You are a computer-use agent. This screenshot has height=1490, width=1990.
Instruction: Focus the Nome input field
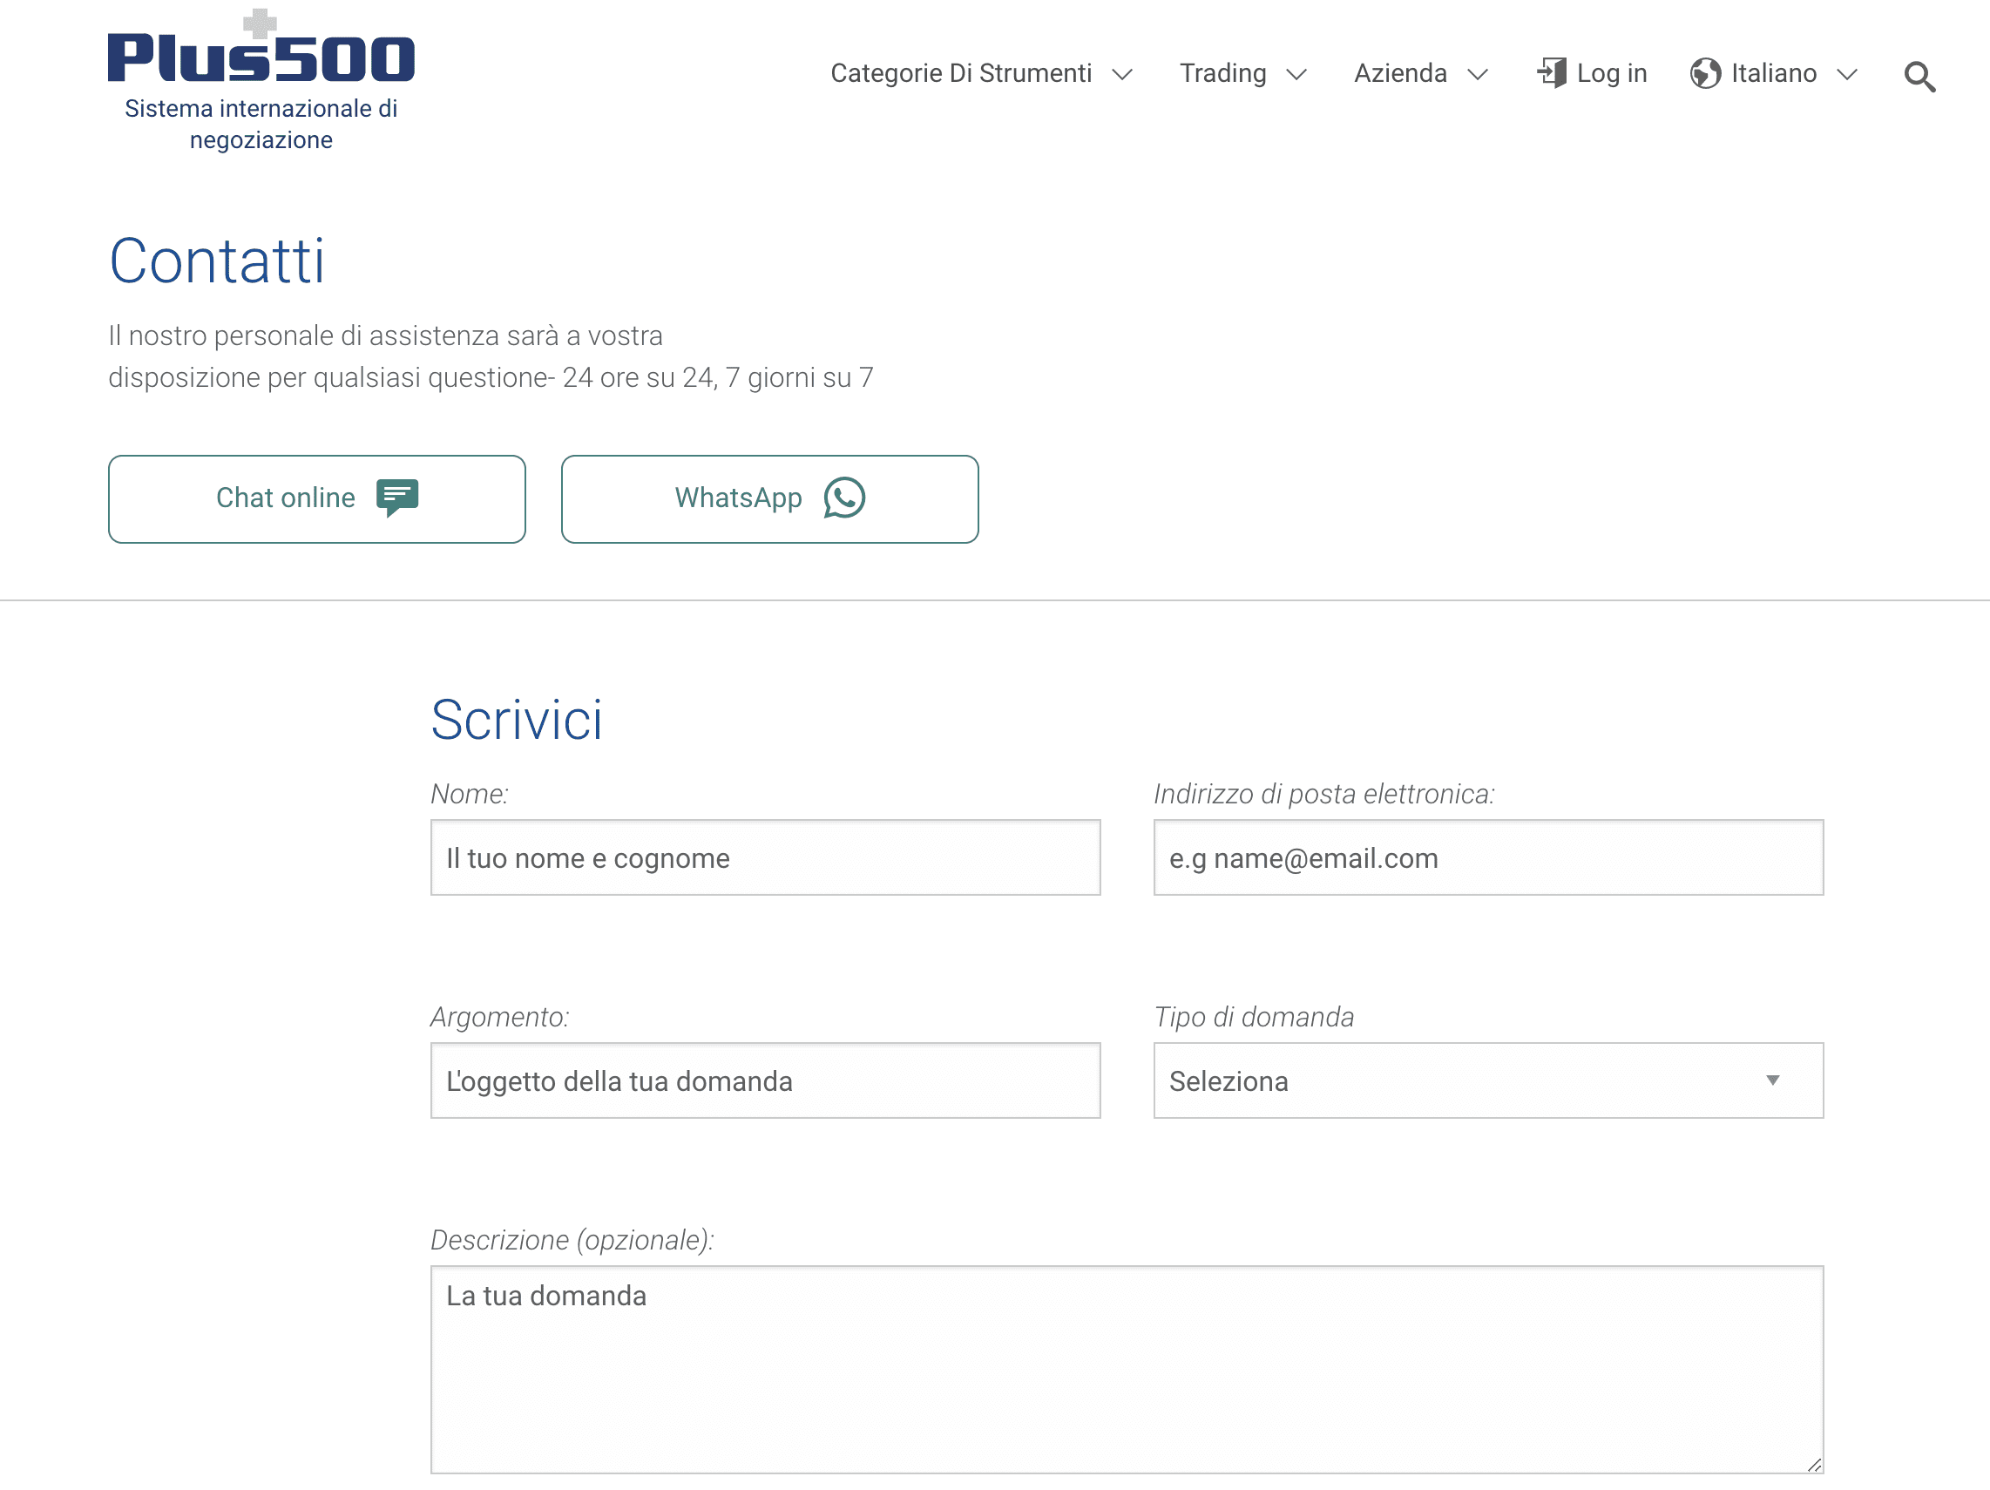[765, 857]
